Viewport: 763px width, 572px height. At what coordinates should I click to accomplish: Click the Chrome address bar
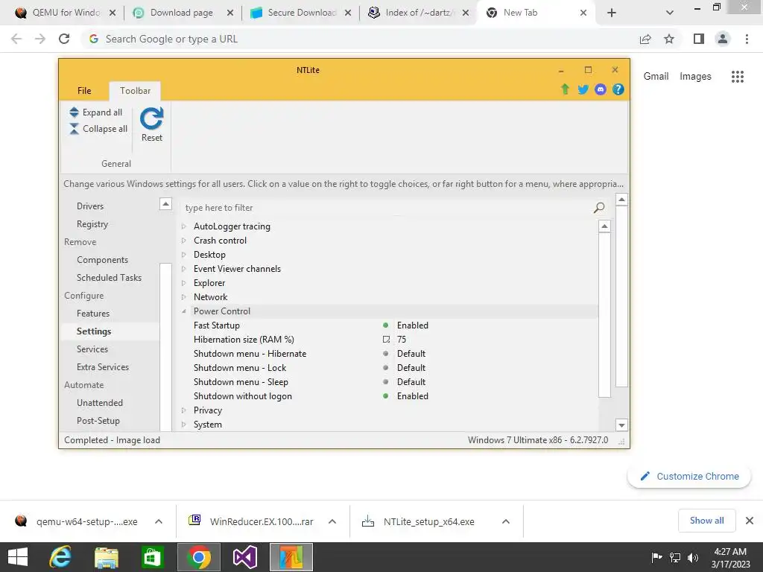coord(360,39)
